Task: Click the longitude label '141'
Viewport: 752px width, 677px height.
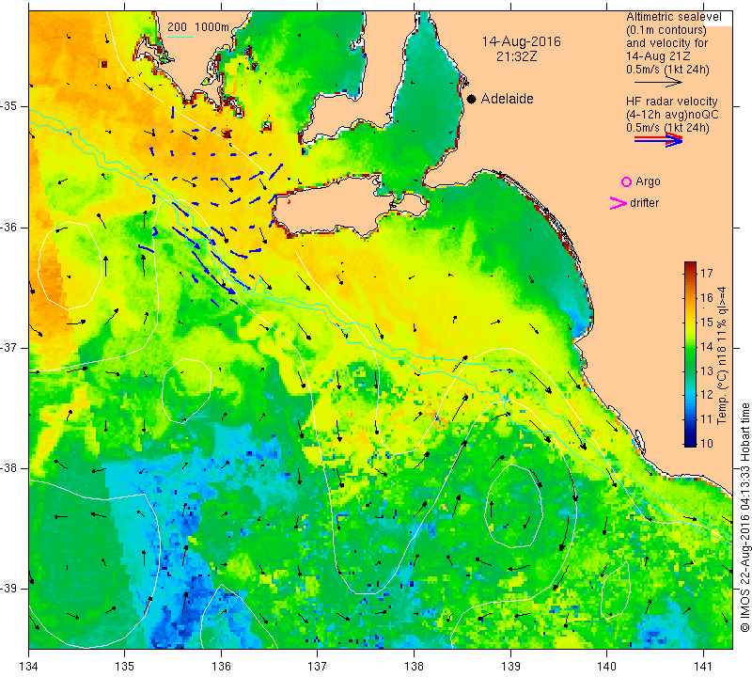Action: (x=703, y=667)
